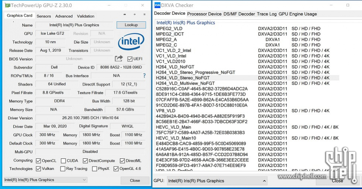
Task: Click the Digital Signature value WHQL
Action: coord(128,126)
